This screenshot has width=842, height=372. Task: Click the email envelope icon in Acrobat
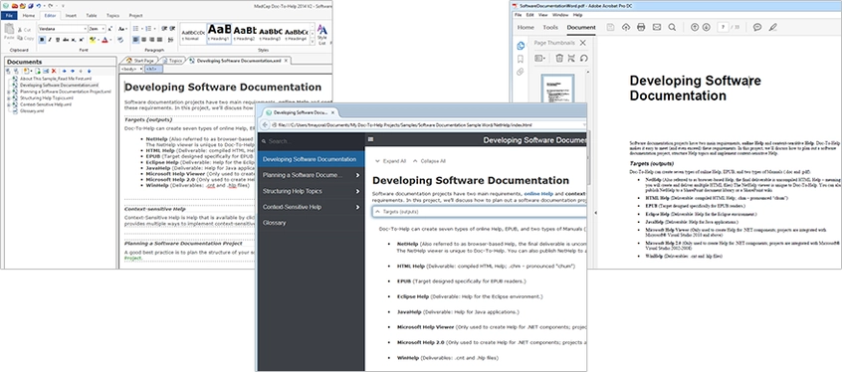coord(656,27)
